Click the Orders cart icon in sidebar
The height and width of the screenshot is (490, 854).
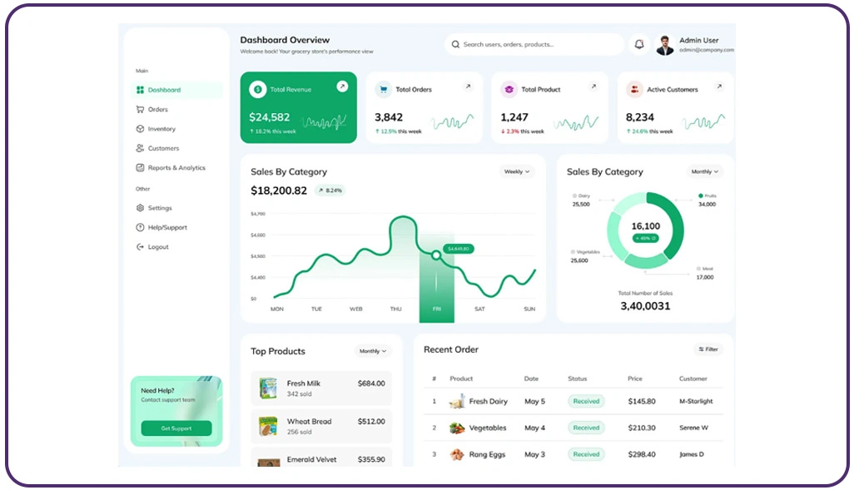tap(140, 110)
